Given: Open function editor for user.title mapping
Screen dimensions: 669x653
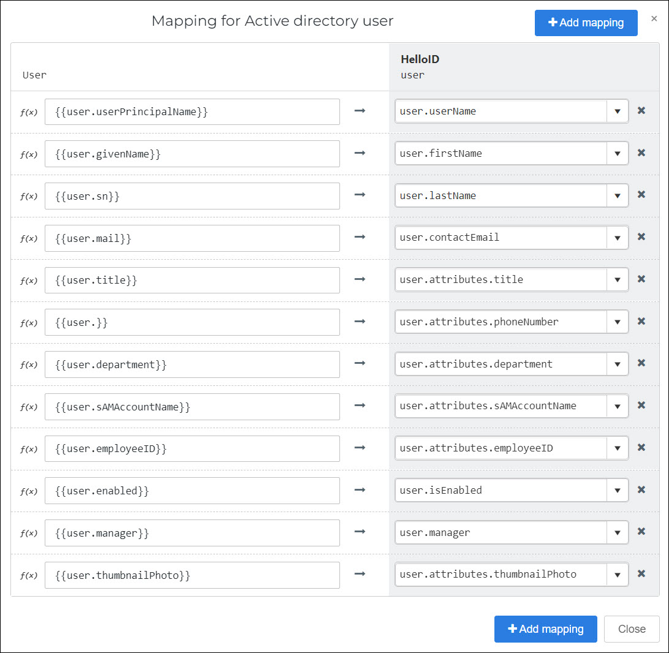Looking at the screenshot, I should click(x=29, y=281).
